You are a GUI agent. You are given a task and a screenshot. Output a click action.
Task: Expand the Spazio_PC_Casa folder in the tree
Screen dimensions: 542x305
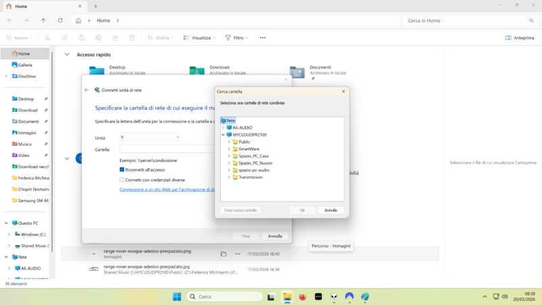click(229, 156)
